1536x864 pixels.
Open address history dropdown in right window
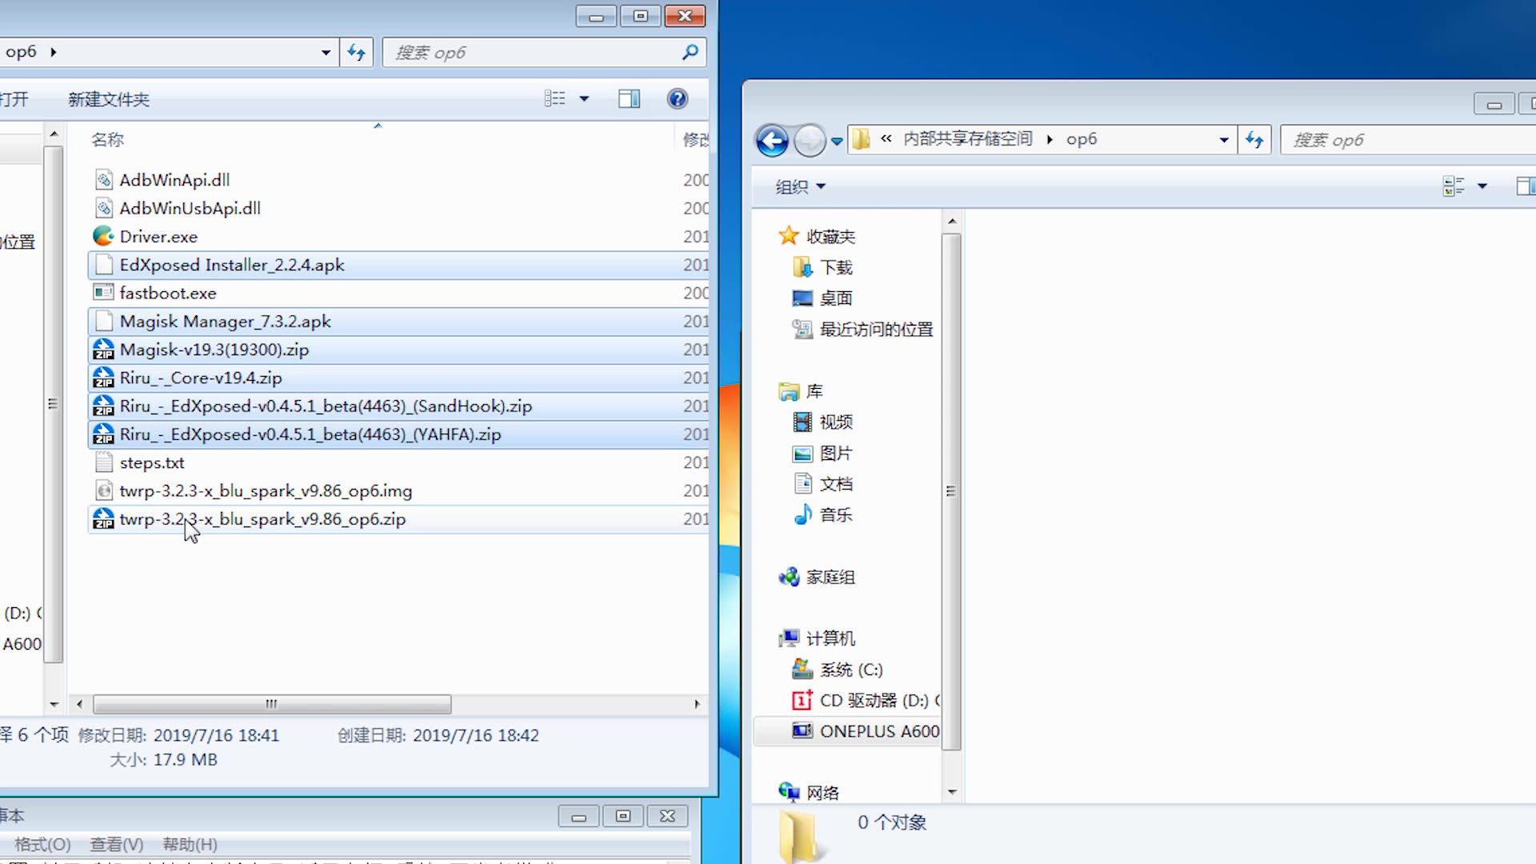click(x=1223, y=140)
